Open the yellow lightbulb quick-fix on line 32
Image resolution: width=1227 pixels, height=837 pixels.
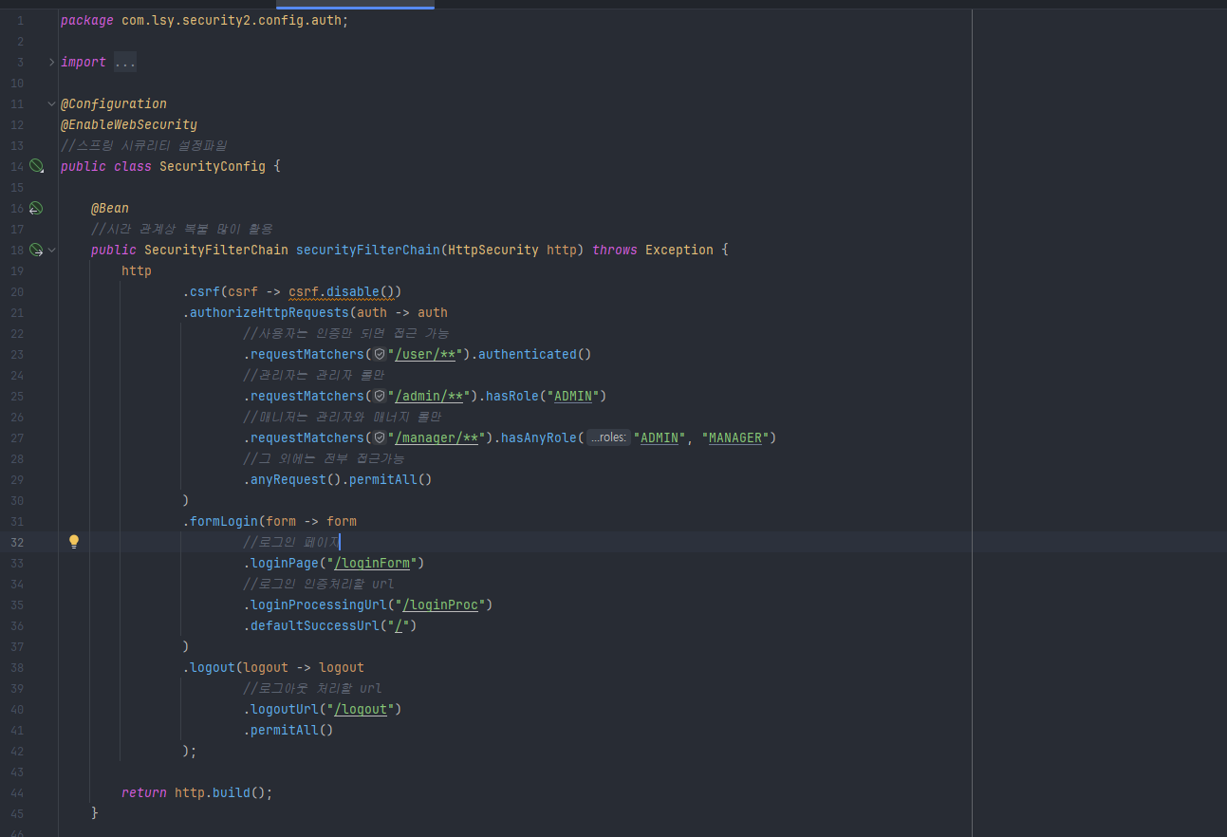coord(74,542)
